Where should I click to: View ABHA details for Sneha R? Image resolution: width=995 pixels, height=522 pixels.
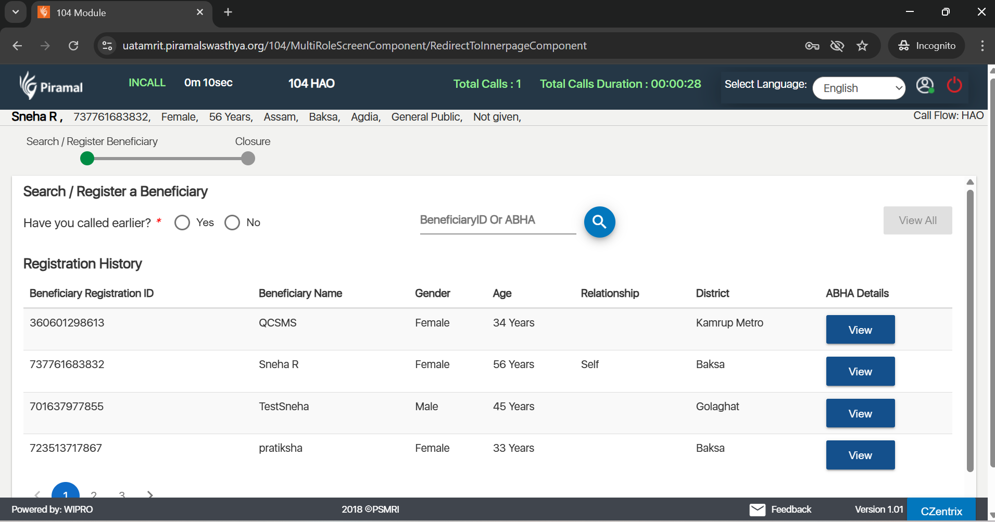coord(860,371)
